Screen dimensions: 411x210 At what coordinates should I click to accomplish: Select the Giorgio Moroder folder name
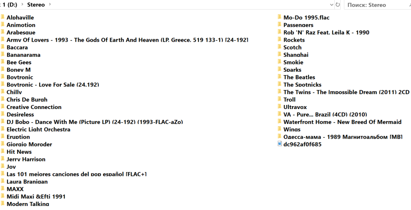(x=29, y=144)
